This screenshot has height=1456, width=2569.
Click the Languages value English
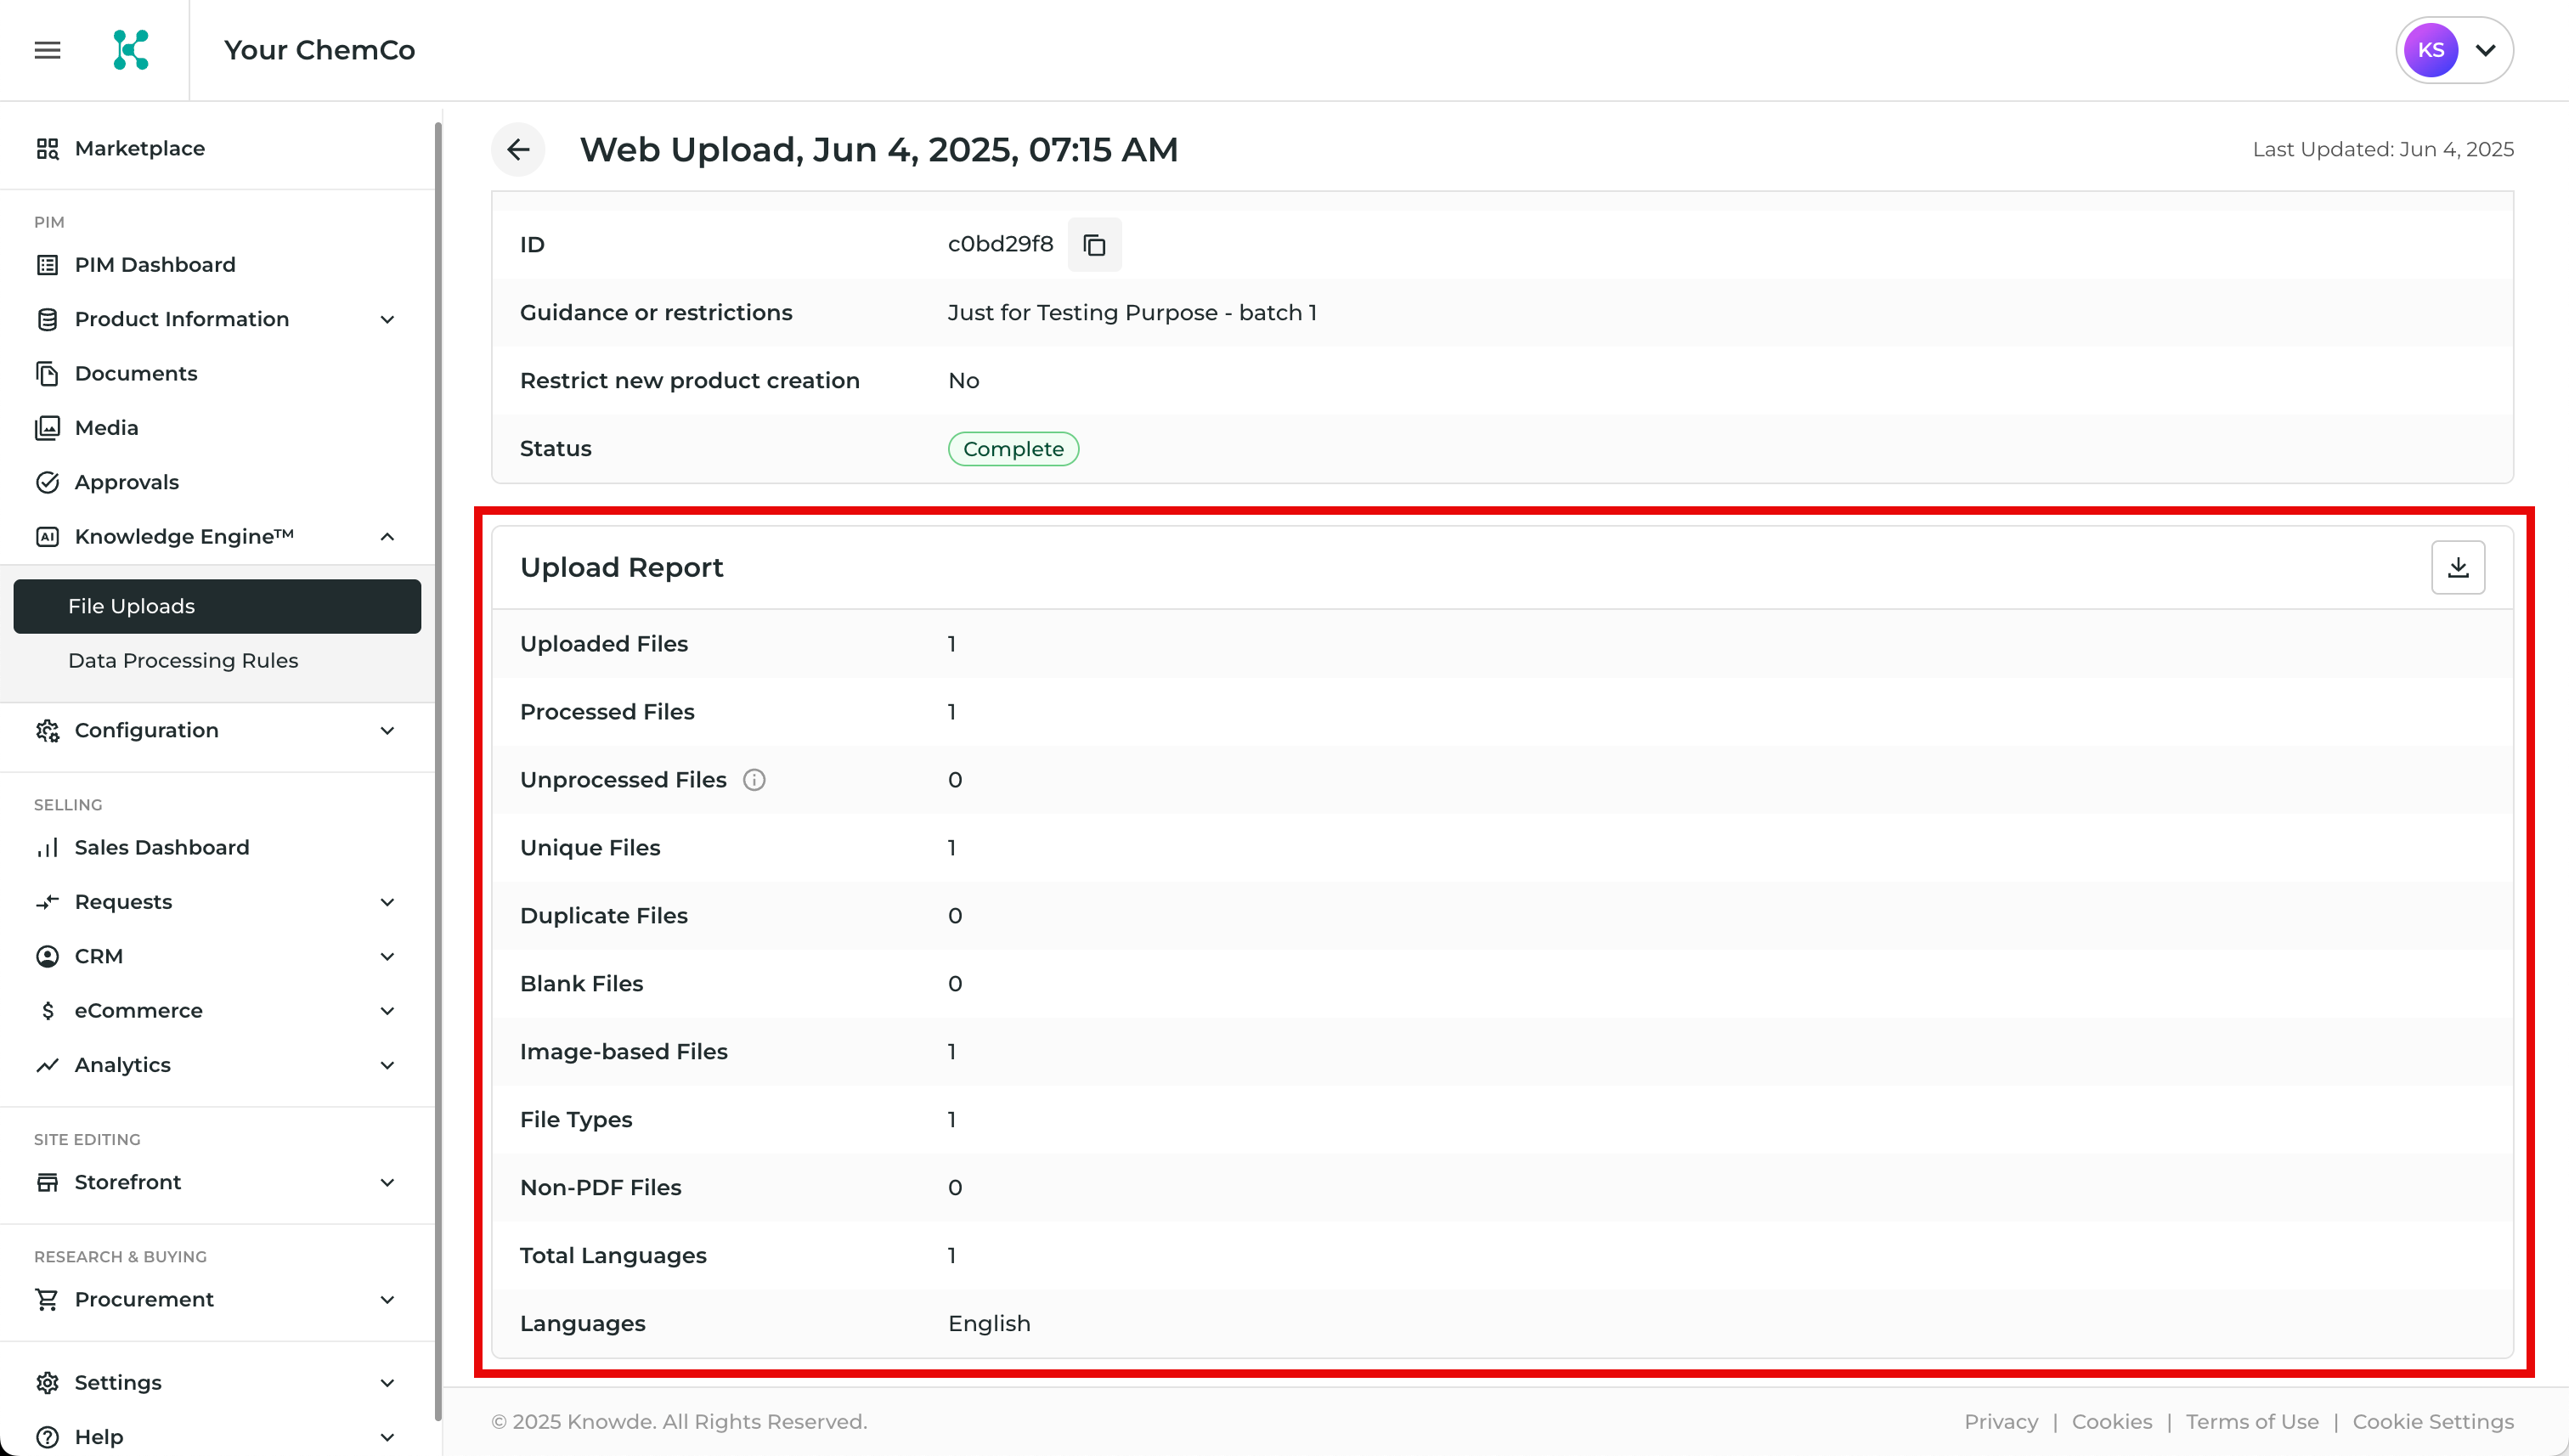tap(989, 1324)
